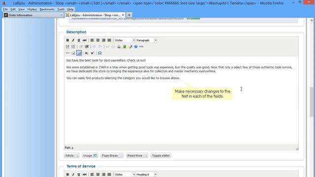Click the page vertical scrollbar thumb
Screen dimensions: 315x177
tap(312, 101)
